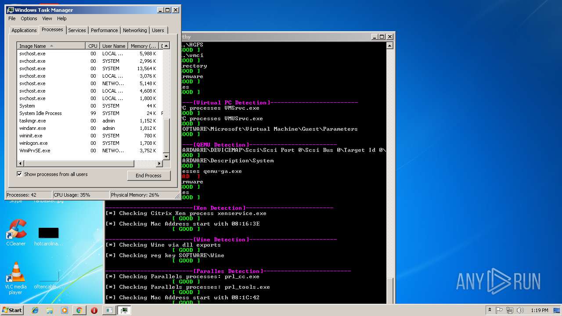The width and height of the screenshot is (562, 316).
Task: Open the View menu in Task Manager
Action: [x=47, y=18]
